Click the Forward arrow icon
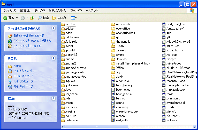 (22, 18)
